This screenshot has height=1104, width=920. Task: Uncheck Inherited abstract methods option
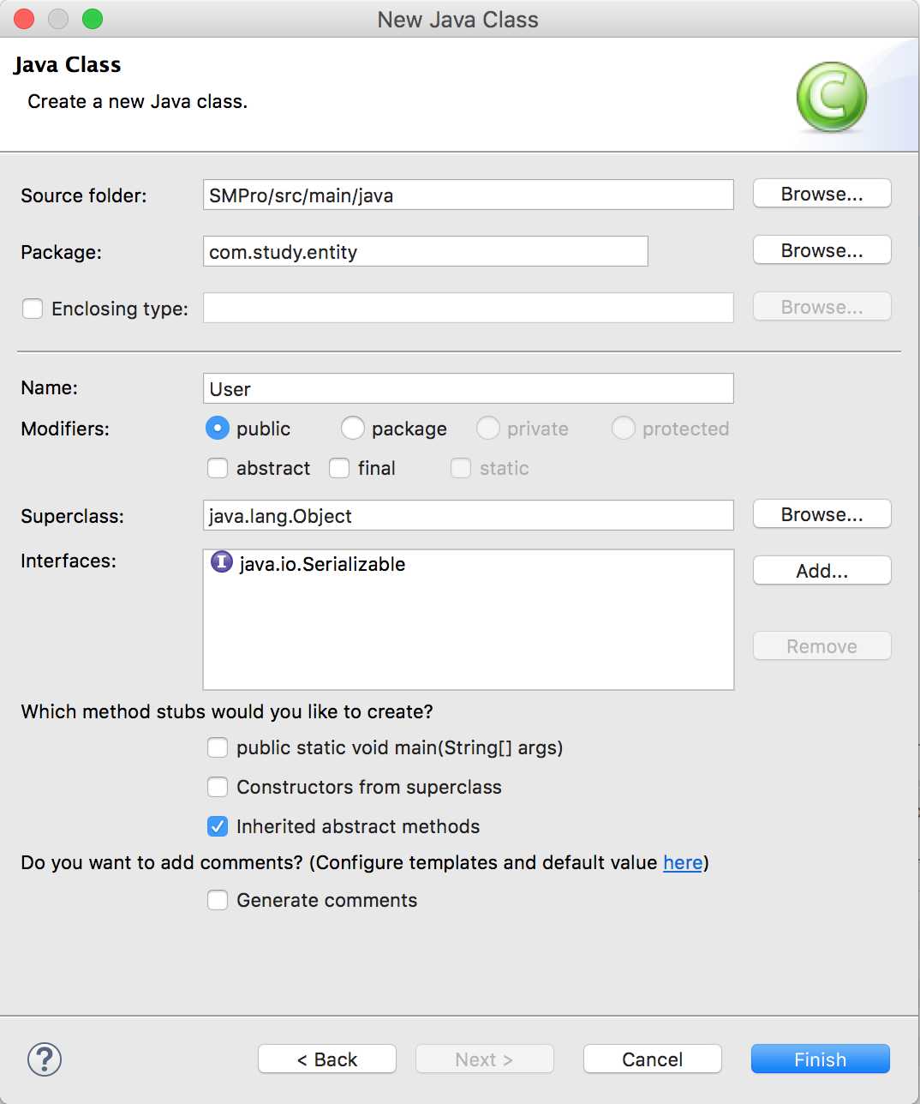point(218,826)
